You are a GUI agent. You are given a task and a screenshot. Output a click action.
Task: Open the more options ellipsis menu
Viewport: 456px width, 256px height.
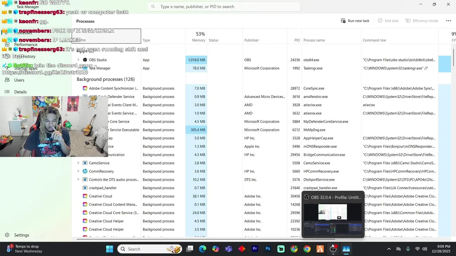click(x=448, y=21)
